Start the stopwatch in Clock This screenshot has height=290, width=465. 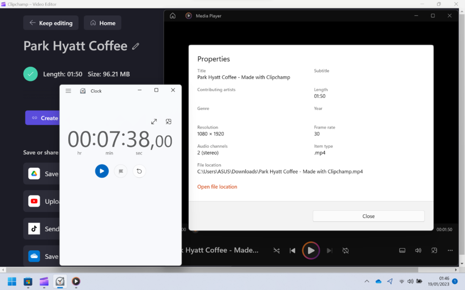click(x=102, y=171)
